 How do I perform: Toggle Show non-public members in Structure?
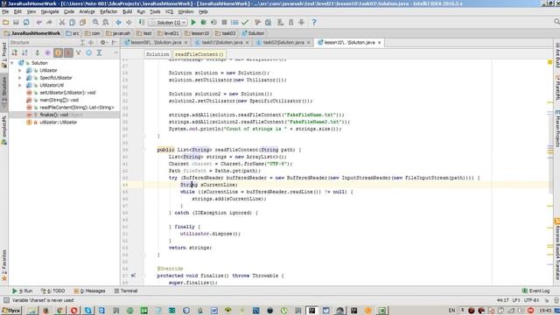[68, 52]
